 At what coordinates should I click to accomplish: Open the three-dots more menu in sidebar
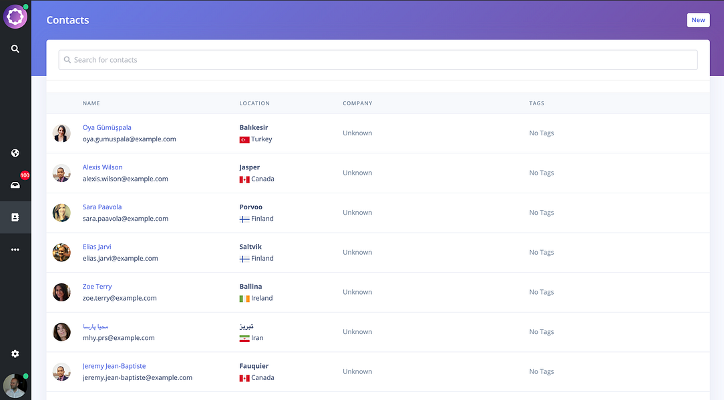click(15, 249)
